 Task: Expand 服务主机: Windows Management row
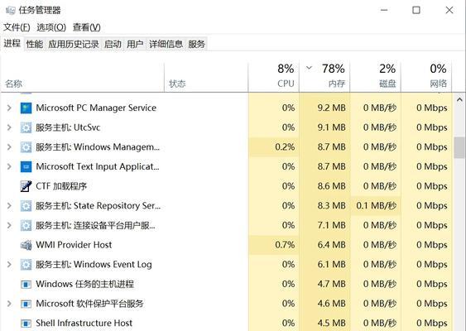coord(9,147)
